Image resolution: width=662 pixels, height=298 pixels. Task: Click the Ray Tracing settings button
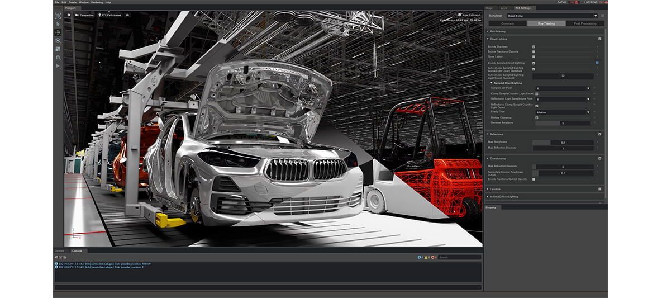546,23
